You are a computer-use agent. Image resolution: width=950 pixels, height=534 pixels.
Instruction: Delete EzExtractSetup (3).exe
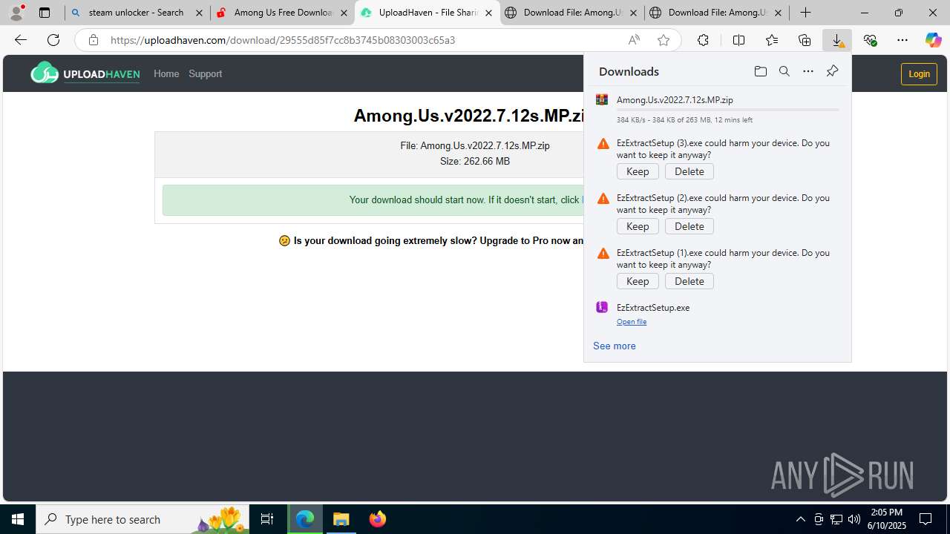pyautogui.click(x=689, y=171)
